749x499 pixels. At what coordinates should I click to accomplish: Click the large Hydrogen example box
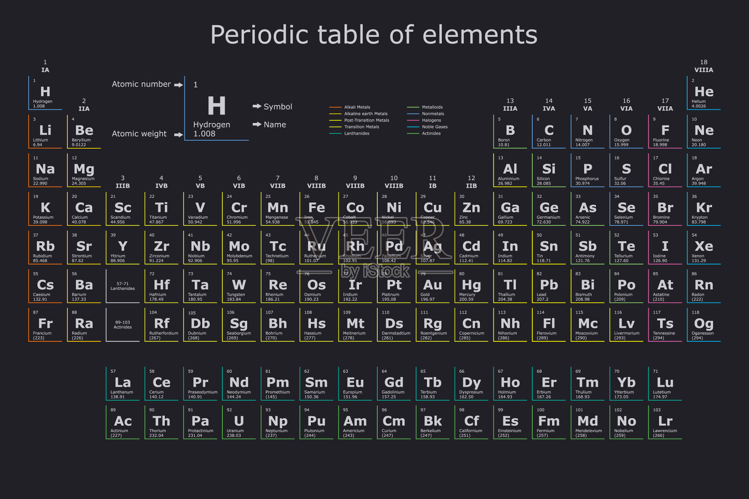pyautogui.click(x=216, y=108)
